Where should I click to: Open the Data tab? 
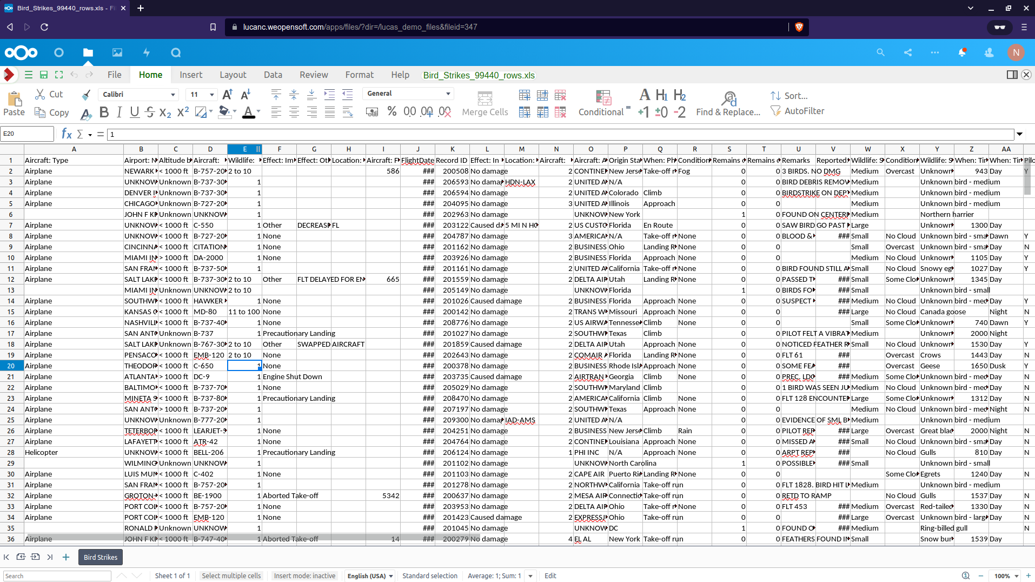(x=273, y=75)
